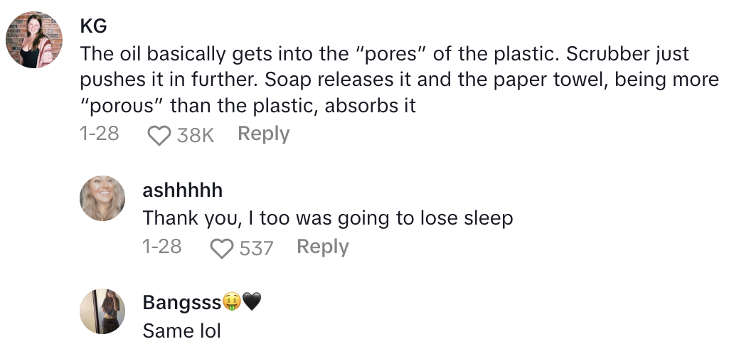This screenshot has width=734, height=344.
Task: Open ashhhhh's profile picture
Action: pyautogui.click(x=102, y=198)
